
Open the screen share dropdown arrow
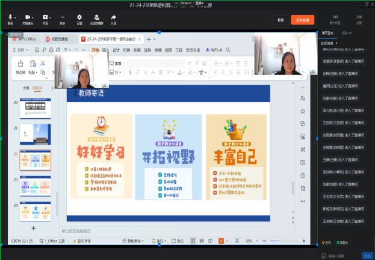[x=51, y=17]
